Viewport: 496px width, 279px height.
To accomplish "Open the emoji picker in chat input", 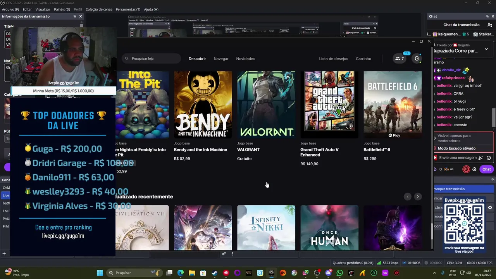I will tap(489, 158).
